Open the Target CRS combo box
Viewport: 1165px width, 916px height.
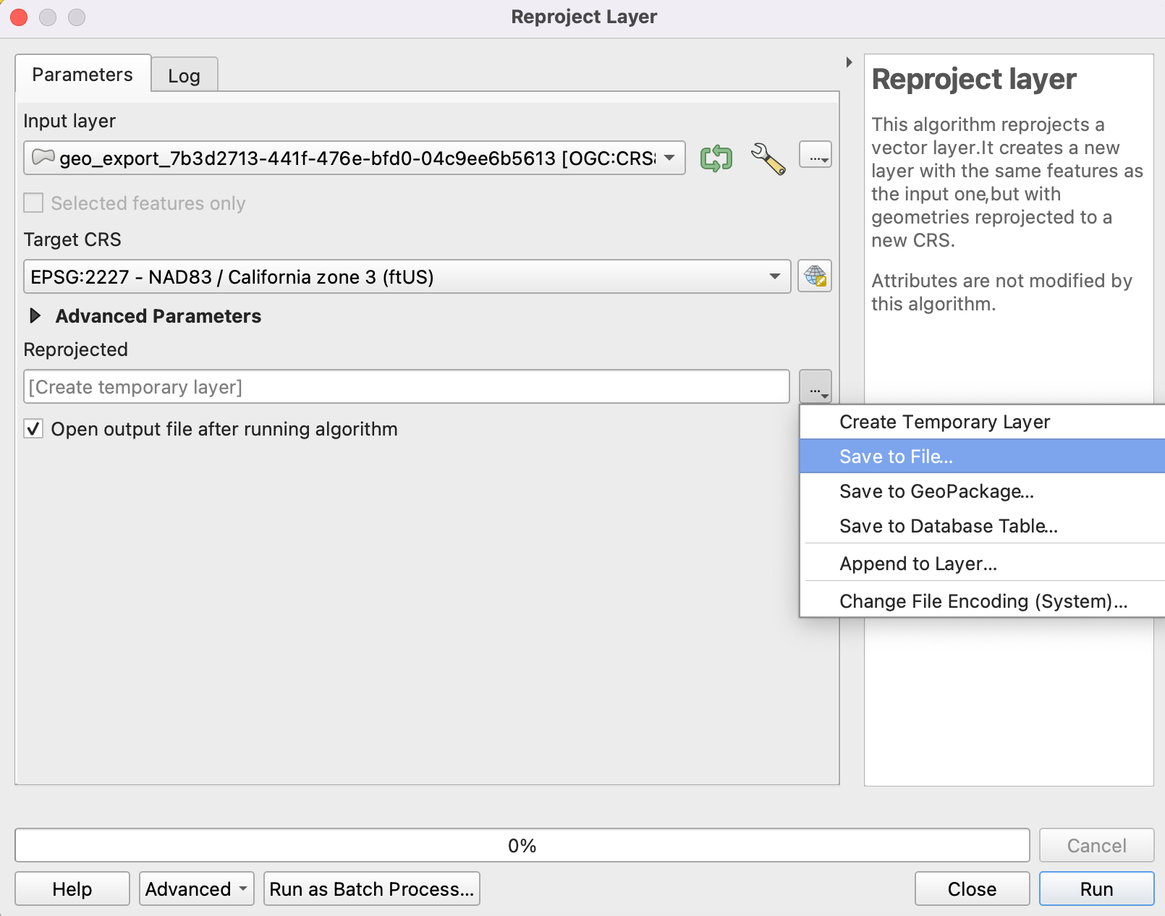(407, 277)
